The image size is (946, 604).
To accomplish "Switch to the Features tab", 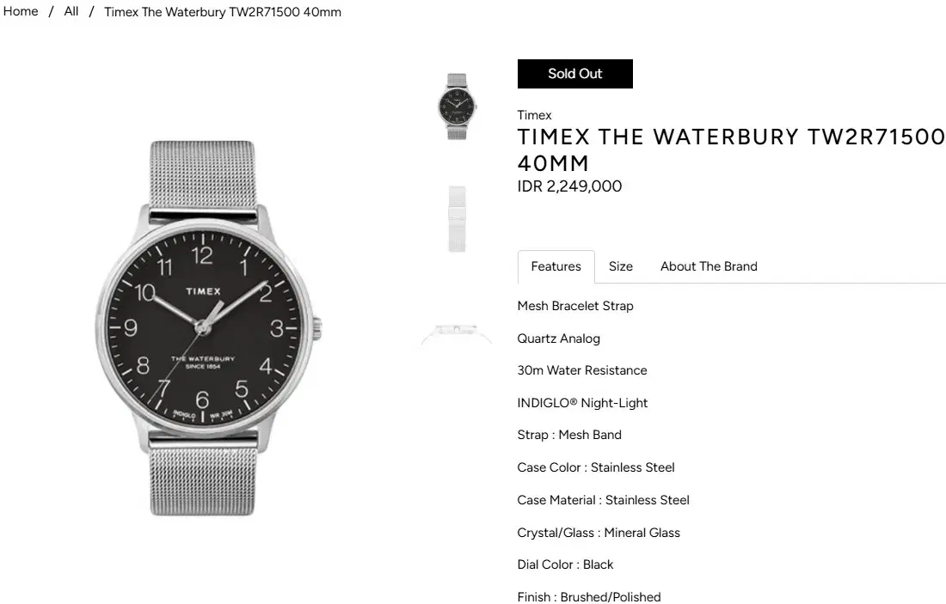I will pyautogui.click(x=556, y=266).
